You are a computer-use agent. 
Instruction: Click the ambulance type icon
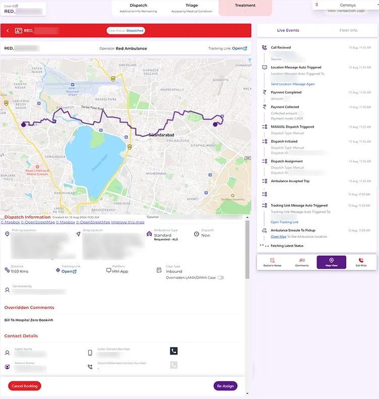tap(149, 234)
